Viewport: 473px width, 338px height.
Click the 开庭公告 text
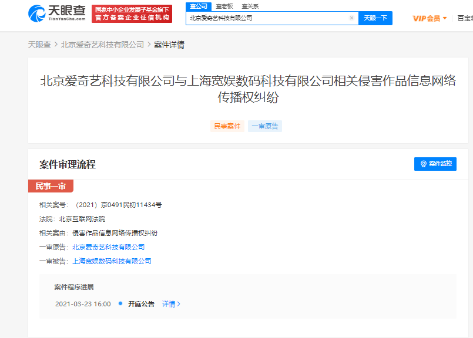pyautogui.click(x=141, y=304)
